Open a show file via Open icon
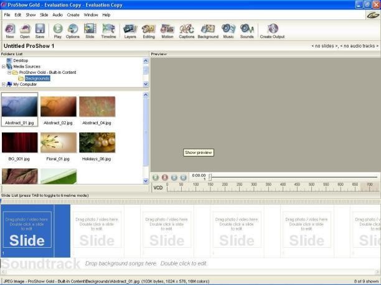Screen dimensions: 381x285 25,31
